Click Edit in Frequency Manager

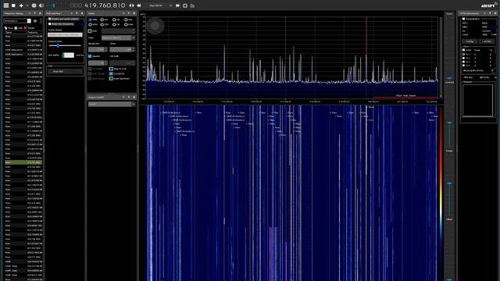[x=19, y=28]
